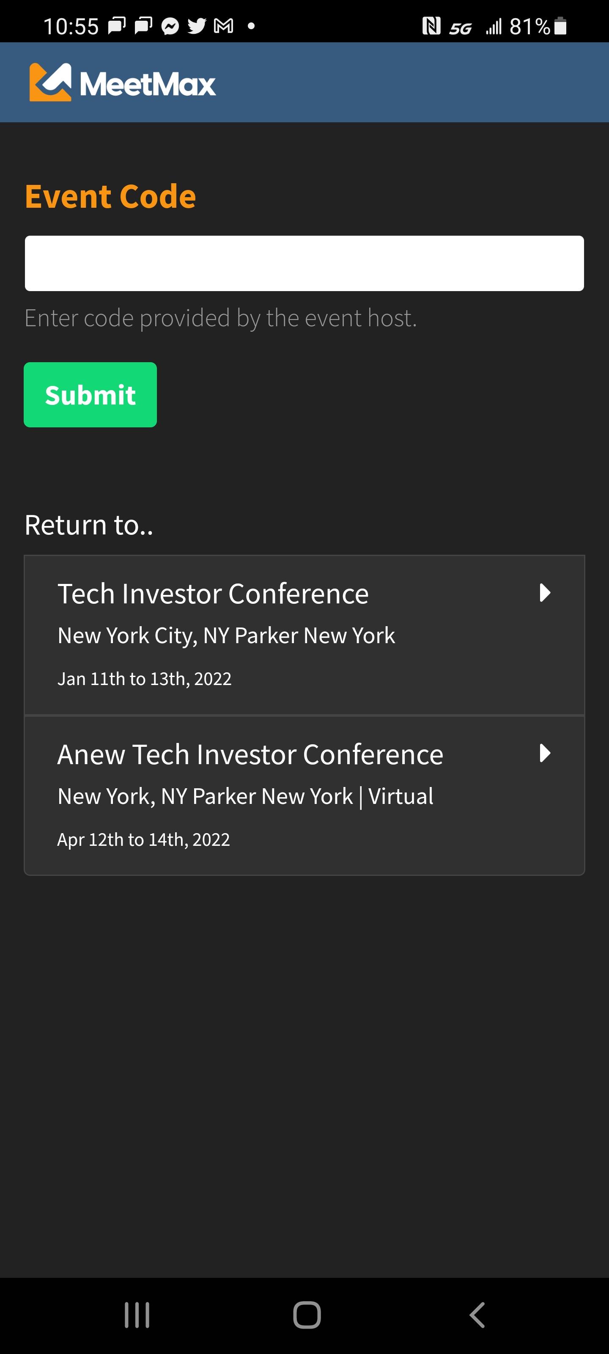The height and width of the screenshot is (1354, 609).
Task: Tap the Messenger notification icon
Action: click(170, 26)
